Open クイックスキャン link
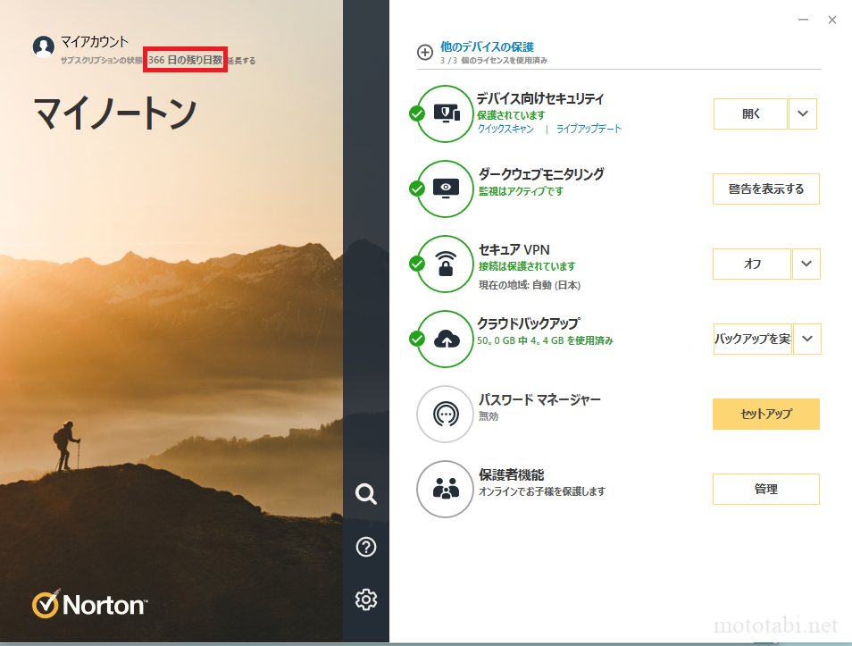The height and width of the screenshot is (646, 852). (x=505, y=129)
